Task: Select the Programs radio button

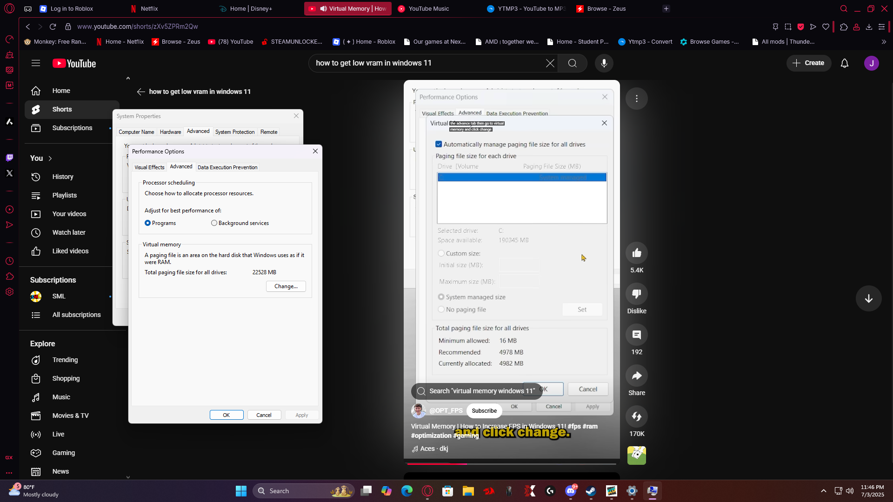Action: pos(148,223)
